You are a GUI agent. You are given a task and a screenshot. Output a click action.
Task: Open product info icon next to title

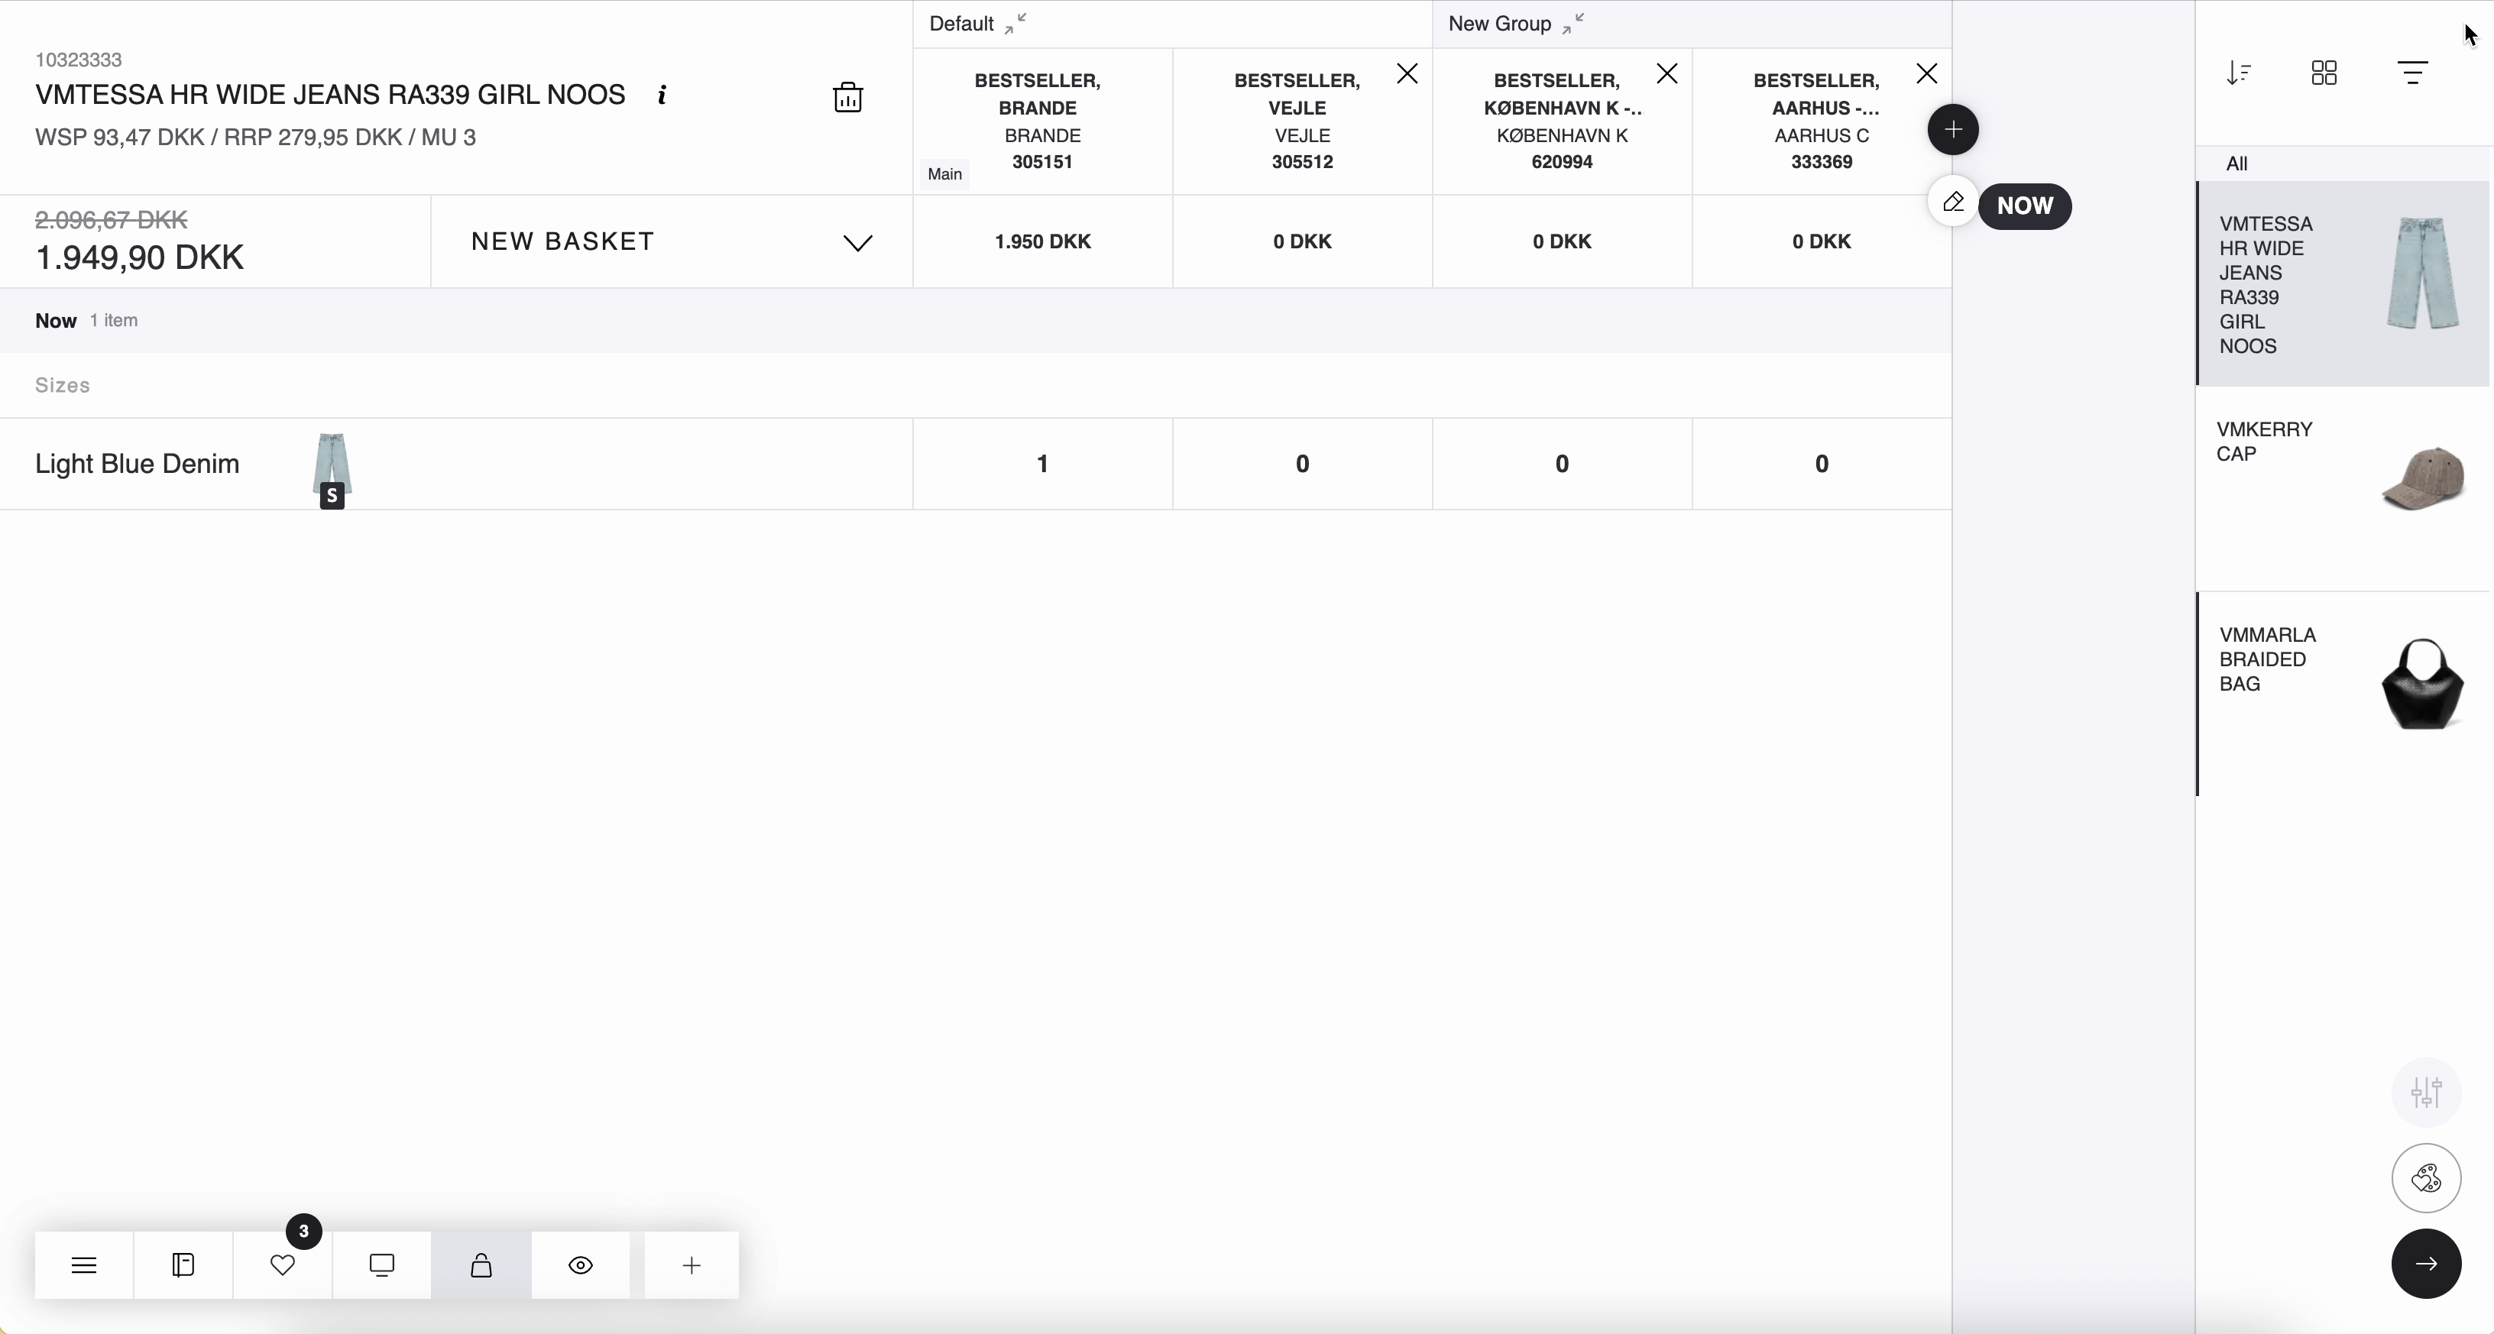click(662, 95)
